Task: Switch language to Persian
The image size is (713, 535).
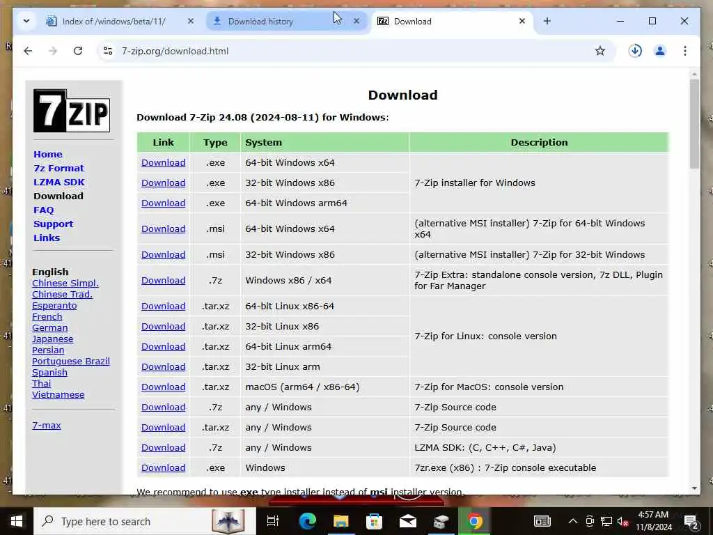Action: click(48, 350)
